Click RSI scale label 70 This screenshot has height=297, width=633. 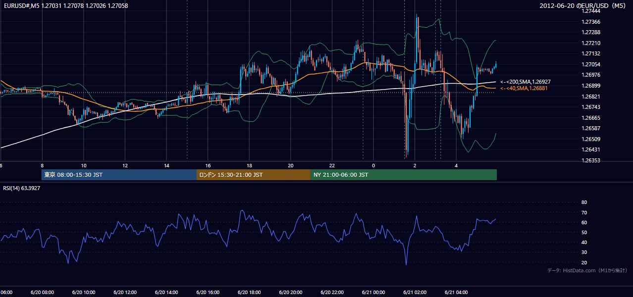pos(584,212)
